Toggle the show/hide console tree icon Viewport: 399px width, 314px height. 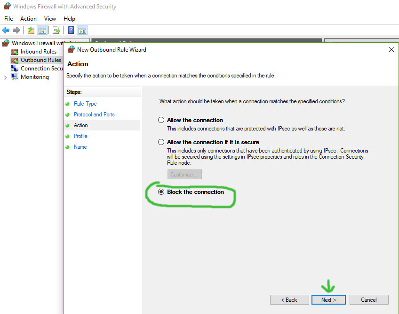tap(42, 30)
